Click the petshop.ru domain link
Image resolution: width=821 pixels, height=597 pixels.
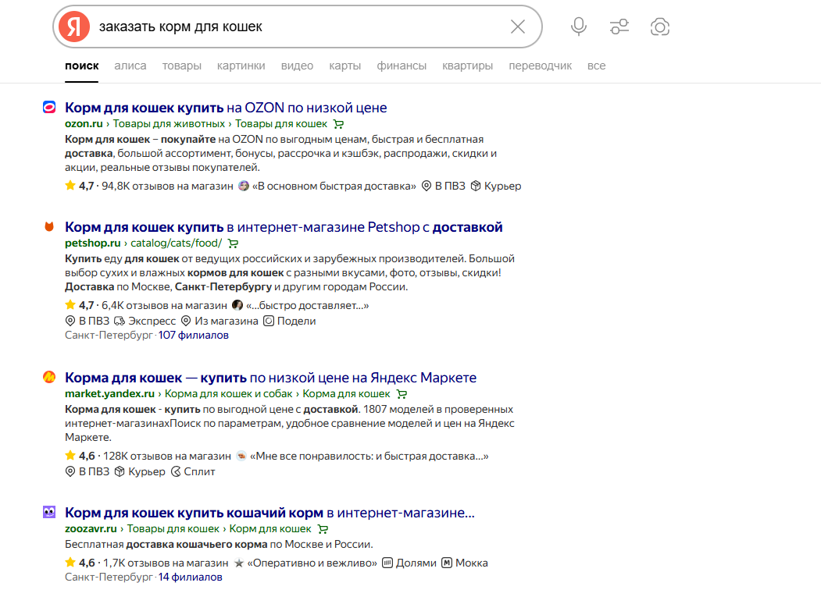(93, 243)
